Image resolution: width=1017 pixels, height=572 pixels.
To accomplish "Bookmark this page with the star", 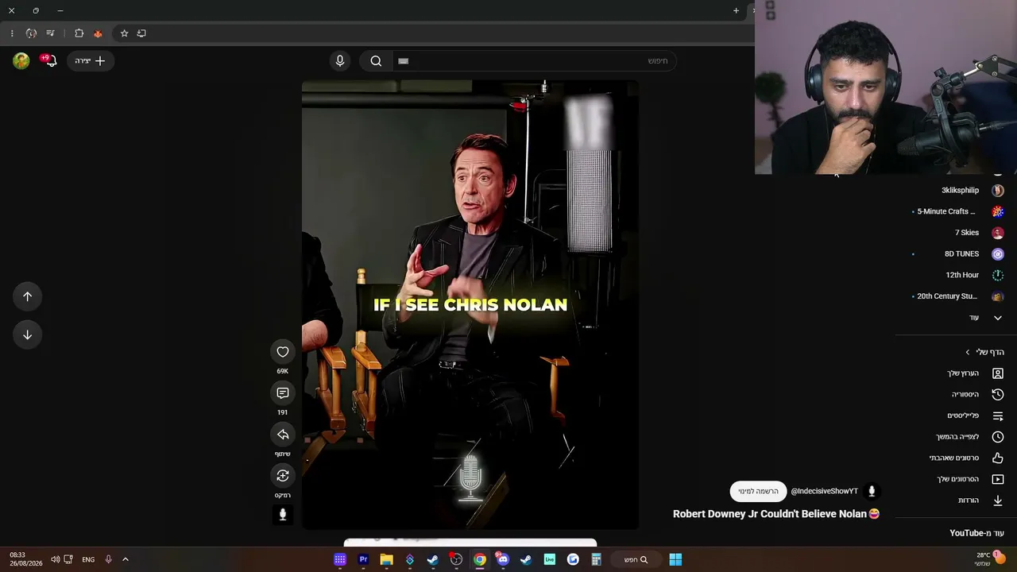I will (x=124, y=33).
